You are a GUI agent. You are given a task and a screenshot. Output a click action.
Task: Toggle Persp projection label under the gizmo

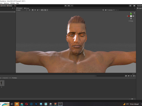click(131, 21)
